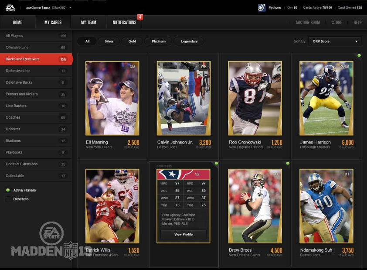Open the Auction Room tab

(307, 23)
